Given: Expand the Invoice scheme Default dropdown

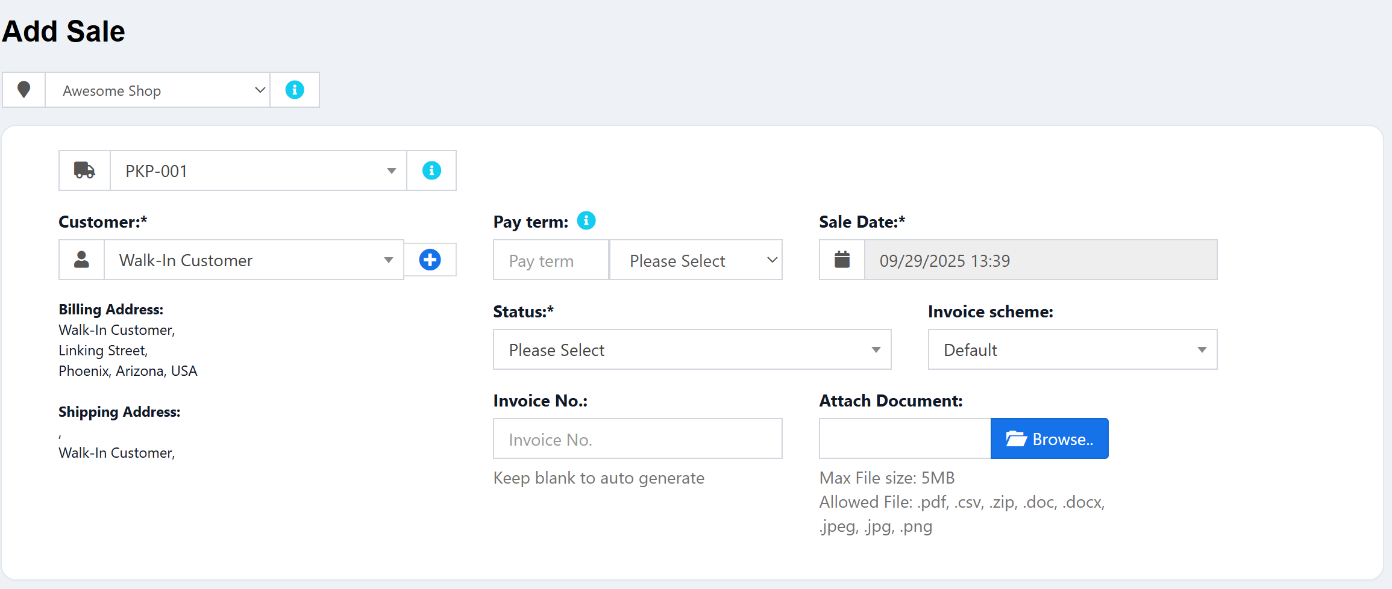Looking at the screenshot, I should pyautogui.click(x=1072, y=349).
